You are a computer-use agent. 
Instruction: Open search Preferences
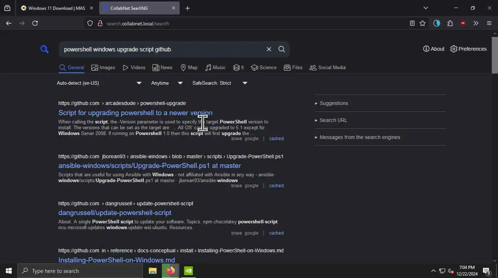[x=468, y=49]
